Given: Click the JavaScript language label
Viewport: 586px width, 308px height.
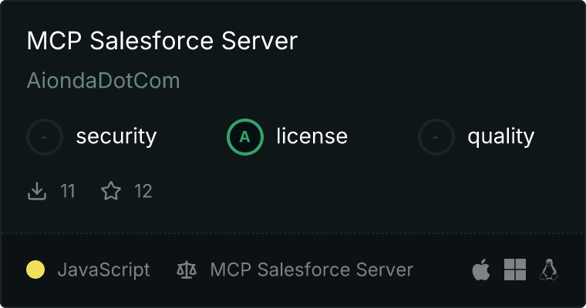Looking at the screenshot, I should (x=103, y=270).
